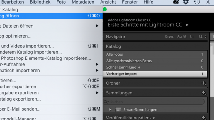Choose Photoshop Elements-Katalog importieren entry
The height and width of the screenshot is (120, 214).
(51, 58)
